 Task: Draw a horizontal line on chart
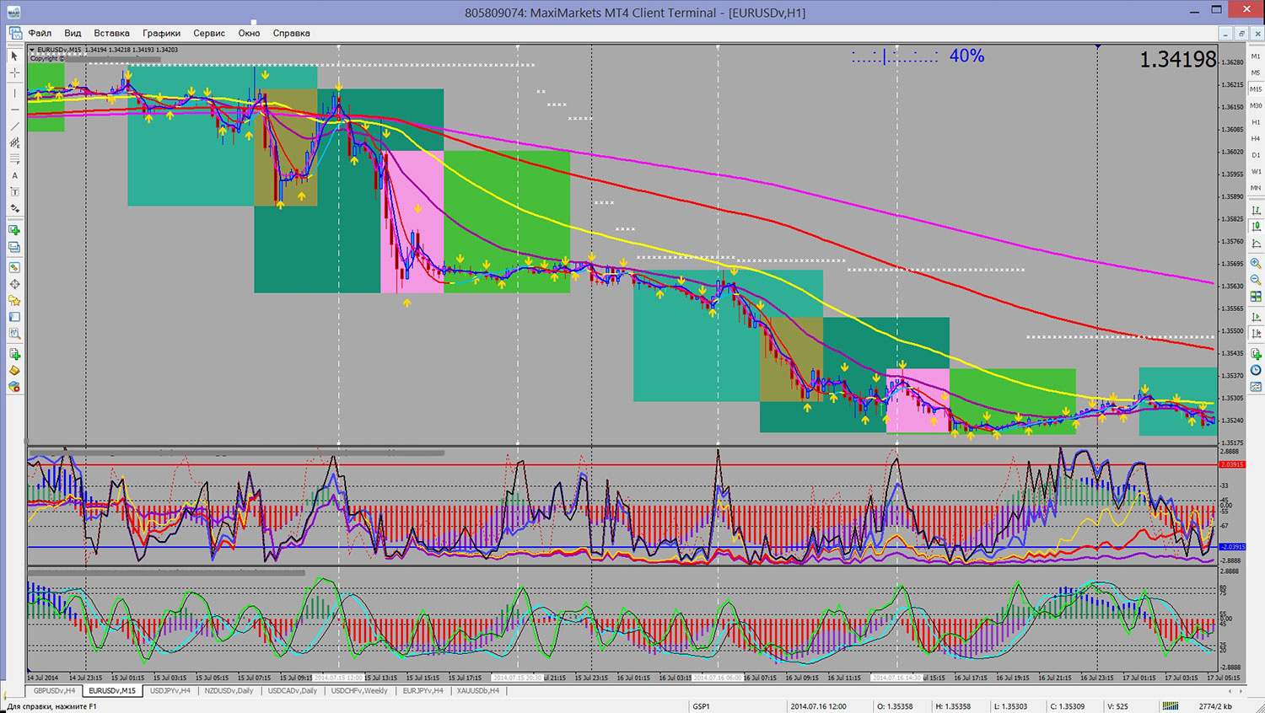pos(14,110)
